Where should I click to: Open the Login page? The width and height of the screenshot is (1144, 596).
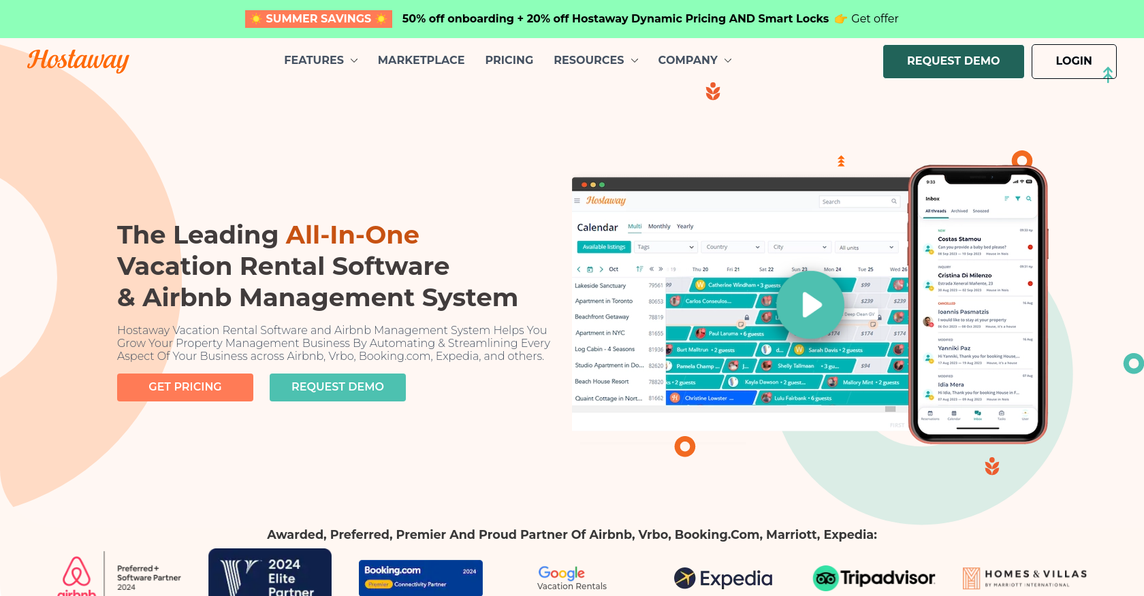(x=1074, y=61)
